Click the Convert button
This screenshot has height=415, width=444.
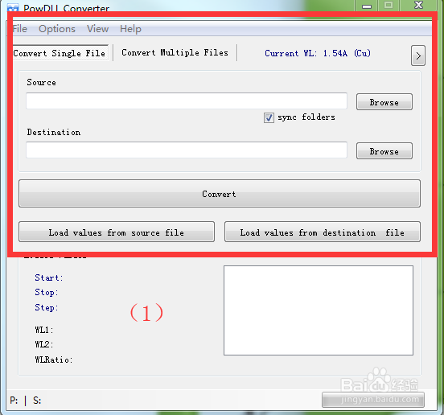click(220, 194)
